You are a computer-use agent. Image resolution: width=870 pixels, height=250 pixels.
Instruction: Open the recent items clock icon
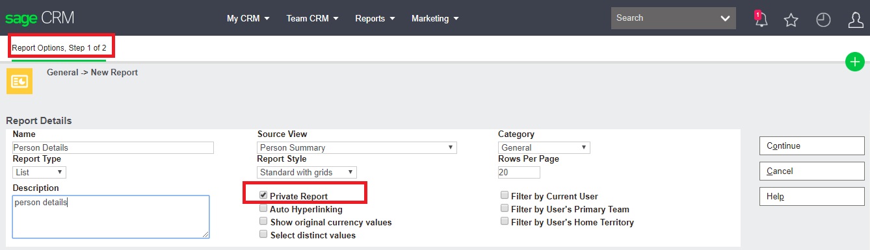[x=823, y=19]
